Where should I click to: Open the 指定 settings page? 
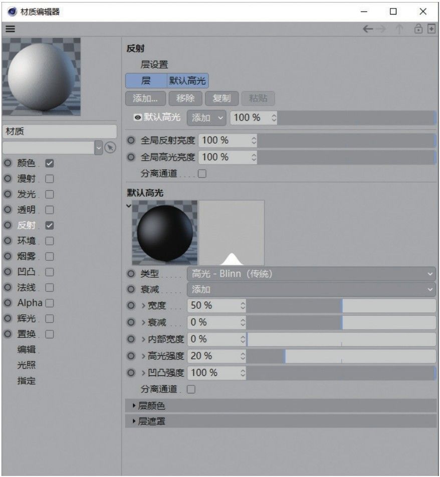pyautogui.click(x=27, y=380)
